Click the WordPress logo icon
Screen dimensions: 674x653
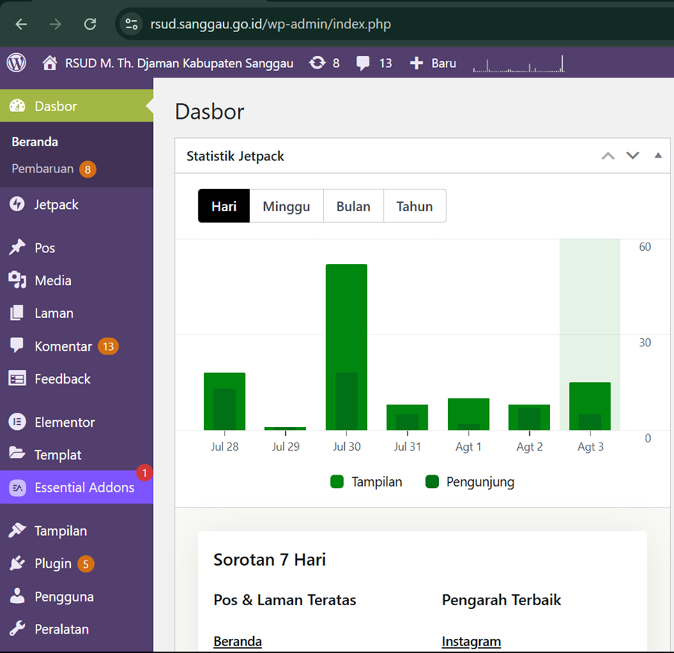(x=16, y=63)
